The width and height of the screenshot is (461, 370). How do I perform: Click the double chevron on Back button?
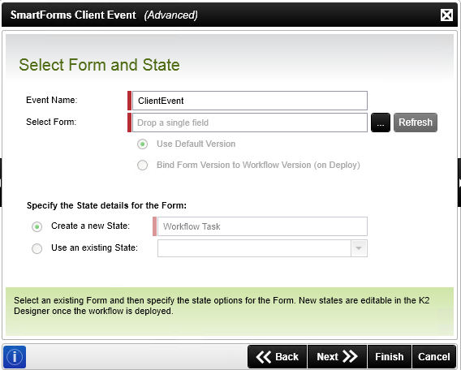(x=264, y=357)
